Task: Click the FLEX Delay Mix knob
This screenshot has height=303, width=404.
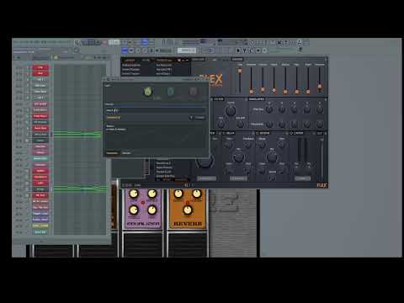Action: pos(239,157)
